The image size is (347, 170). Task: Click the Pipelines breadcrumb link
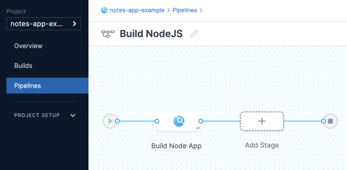[x=185, y=10]
